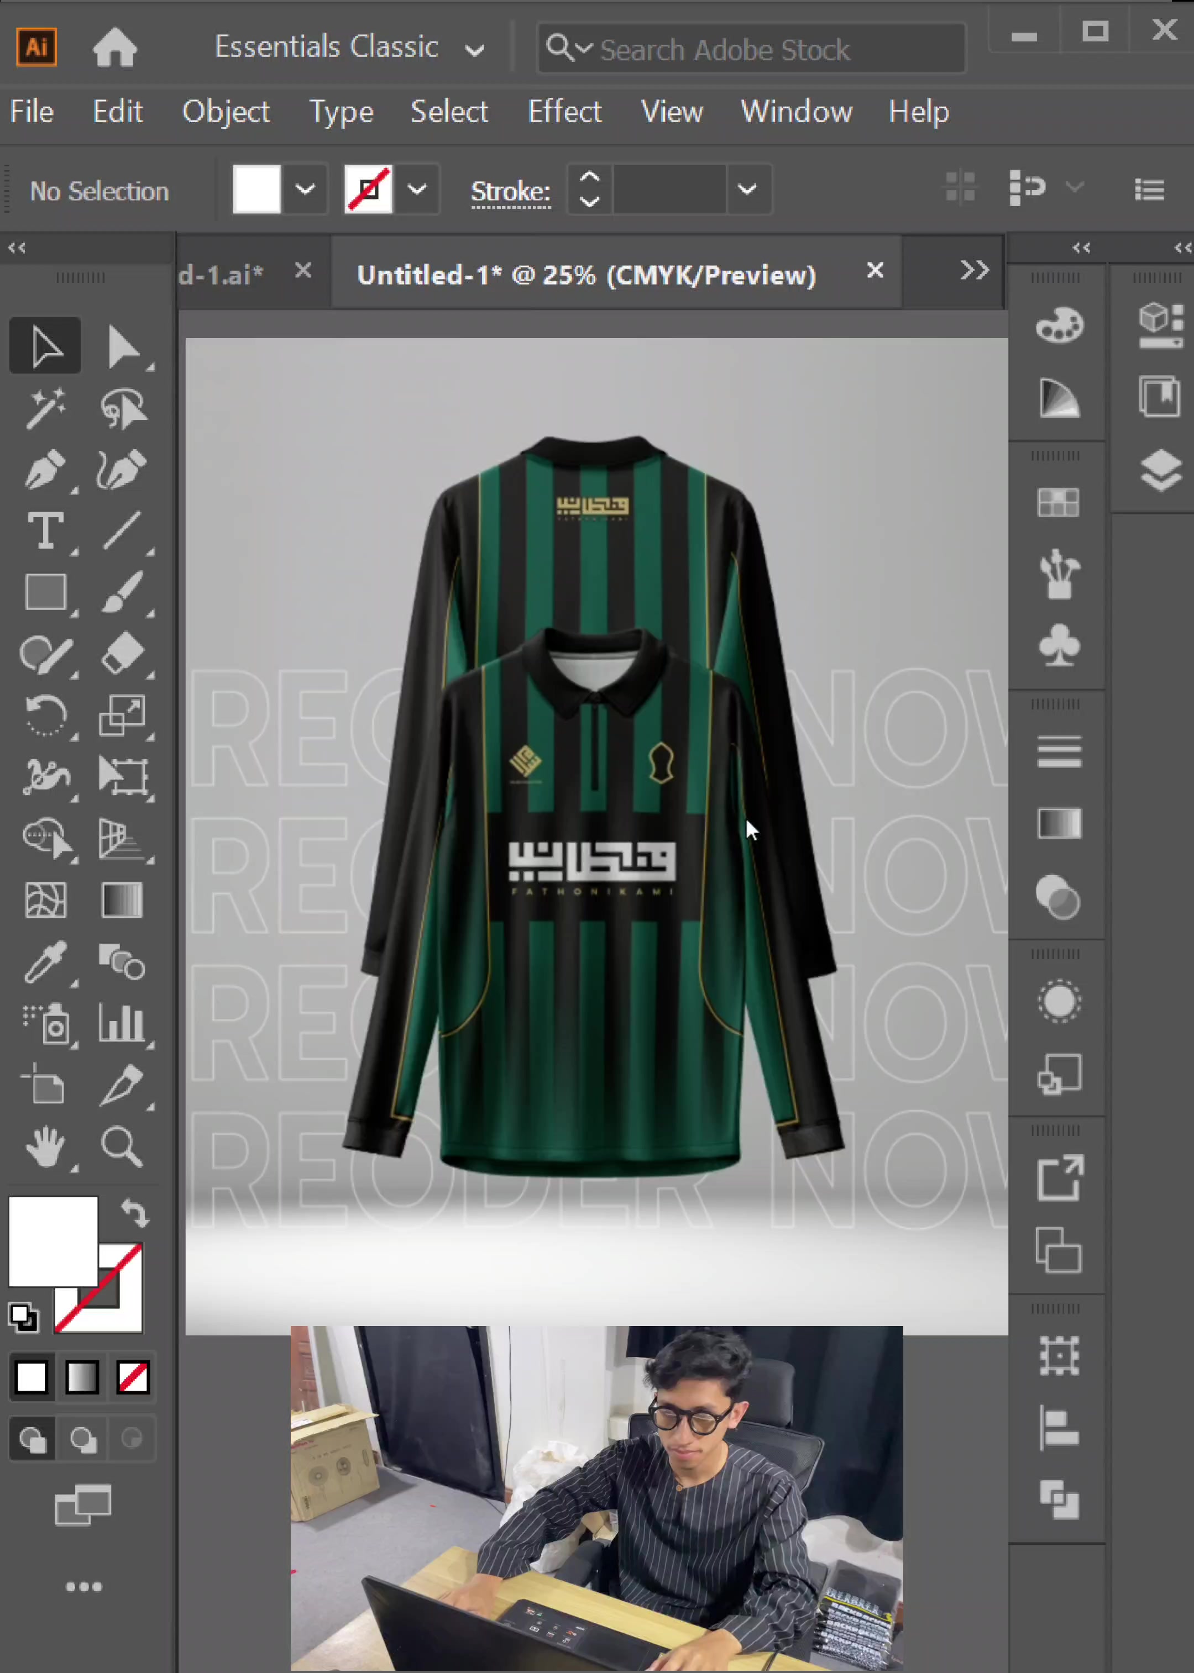Set paint mode to None

coord(133,1377)
